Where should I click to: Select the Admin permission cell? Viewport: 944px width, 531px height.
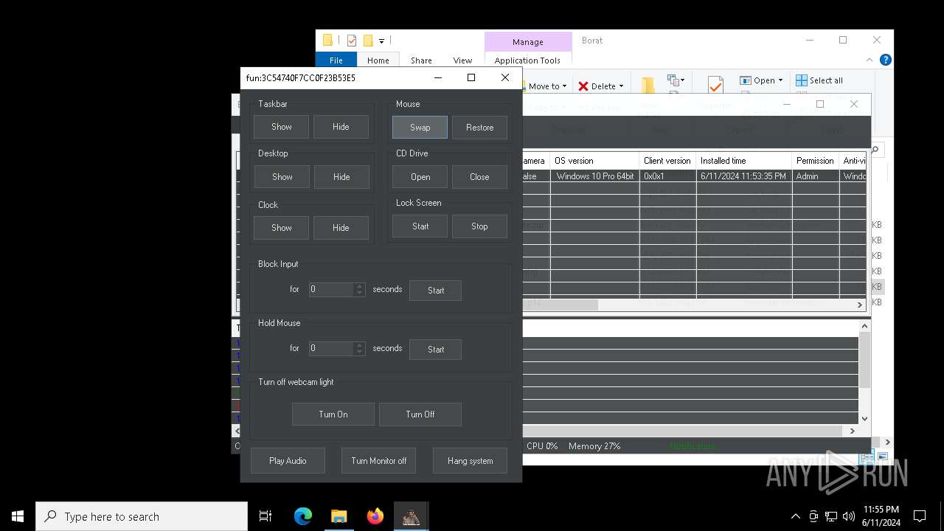(x=816, y=176)
